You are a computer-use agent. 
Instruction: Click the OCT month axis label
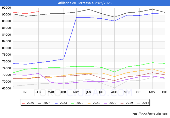[139, 92]
